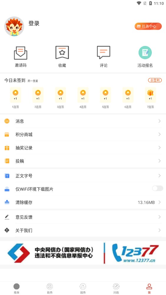Open the 邀请码 envelope icon
This screenshot has width=166, height=295.
point(21,53)
